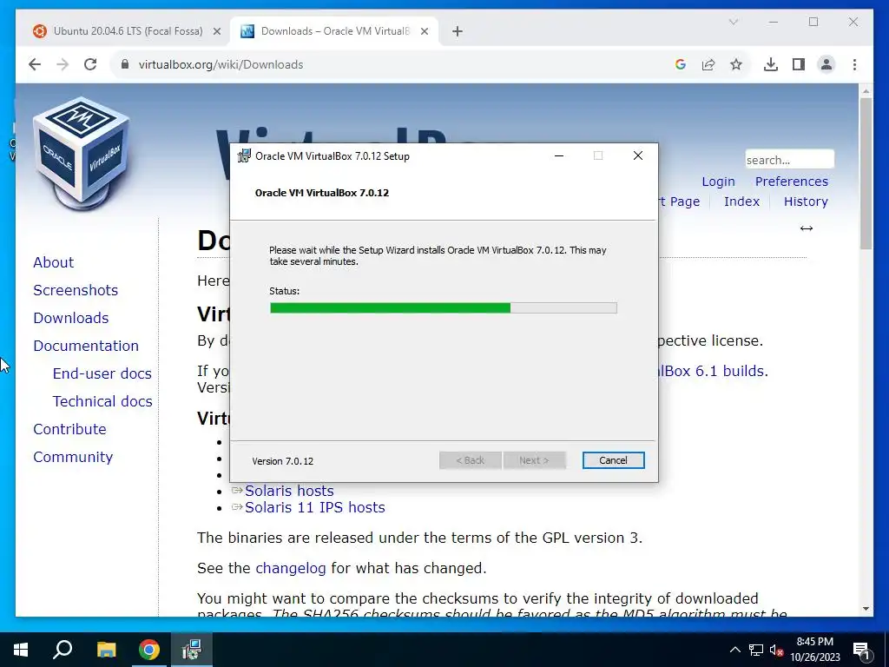Image resolution: width=889 pixels, height=667 pixels.
Task: Click the address bar URL
Action: point(221,64)
